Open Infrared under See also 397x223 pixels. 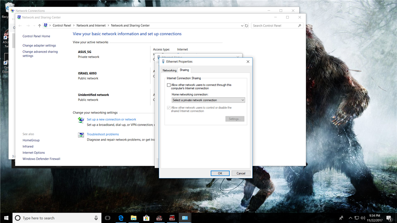(28, 146)
